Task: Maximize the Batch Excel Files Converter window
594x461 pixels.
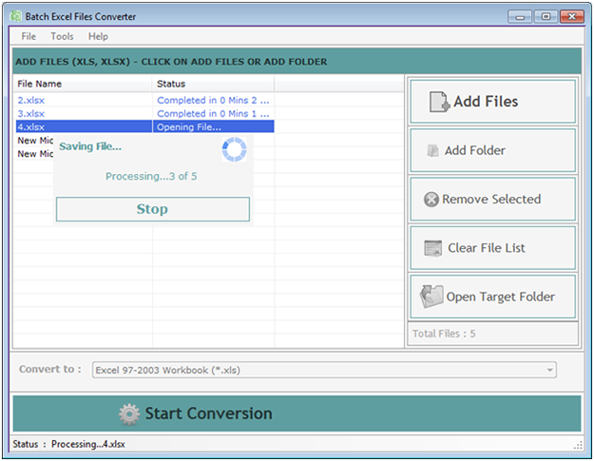Action: pyautogui.click(x=546, y=17)
